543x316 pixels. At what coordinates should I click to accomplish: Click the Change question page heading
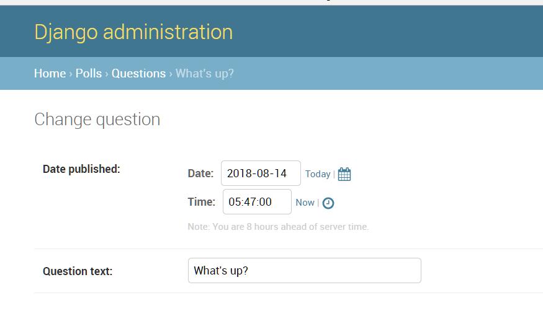click(97, 120)
